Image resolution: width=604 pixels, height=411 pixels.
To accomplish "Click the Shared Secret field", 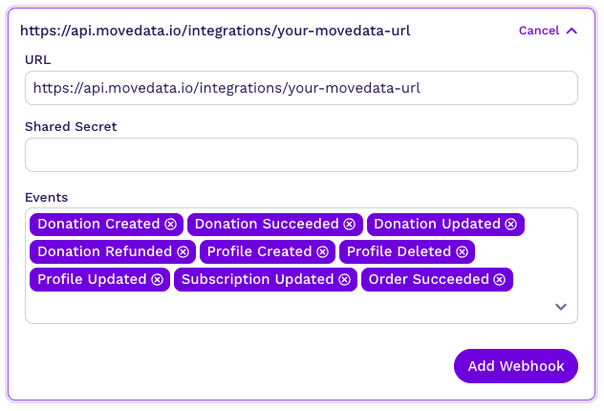I will click(x=301, y=155).
